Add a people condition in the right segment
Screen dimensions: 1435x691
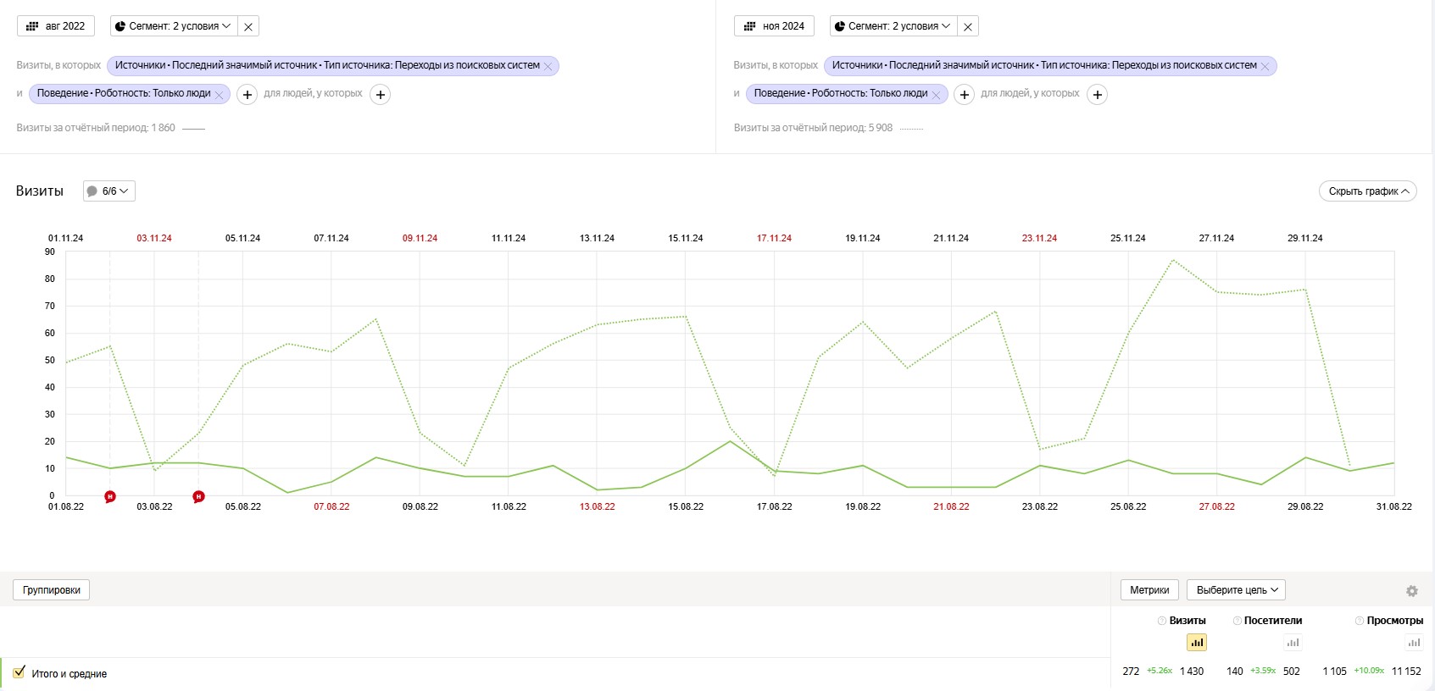pos(1097,95)
